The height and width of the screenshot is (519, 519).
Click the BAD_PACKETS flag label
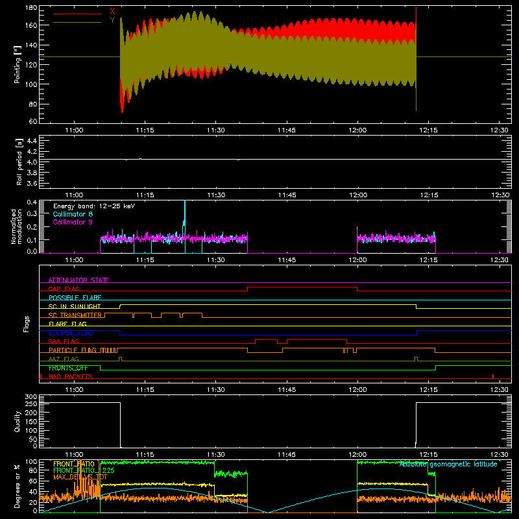(71, 376)
